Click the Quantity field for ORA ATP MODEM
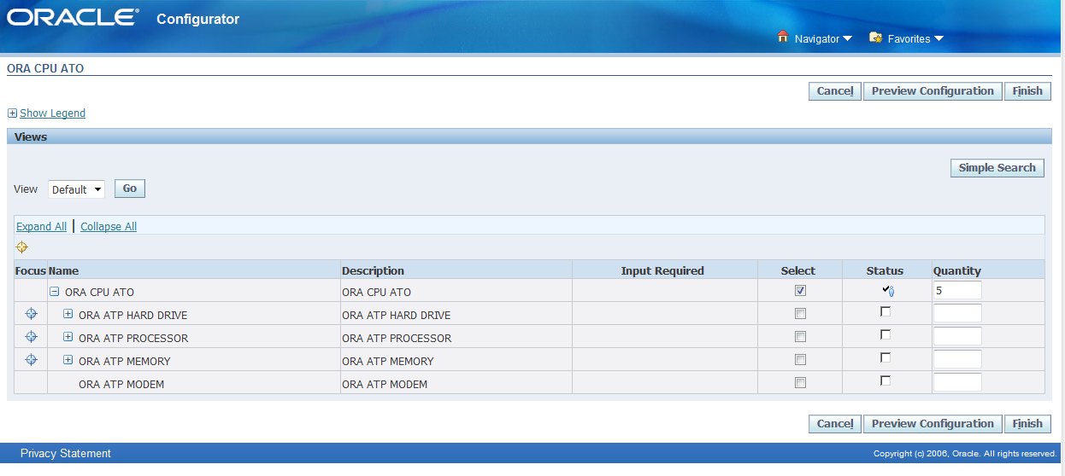 point(957,382)
